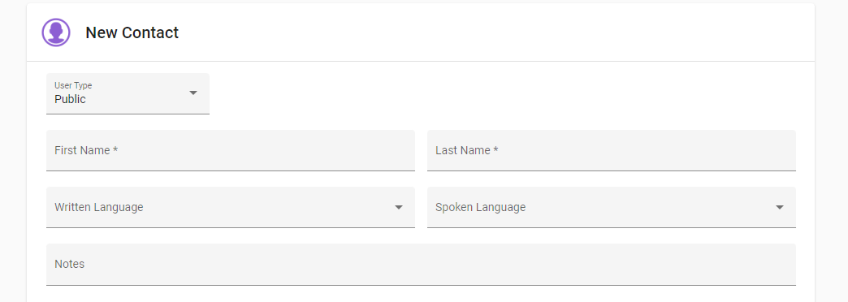This screenshot has width=848, height=302.
Task: Click the Written Language label text
Action: tap(99, 208)
